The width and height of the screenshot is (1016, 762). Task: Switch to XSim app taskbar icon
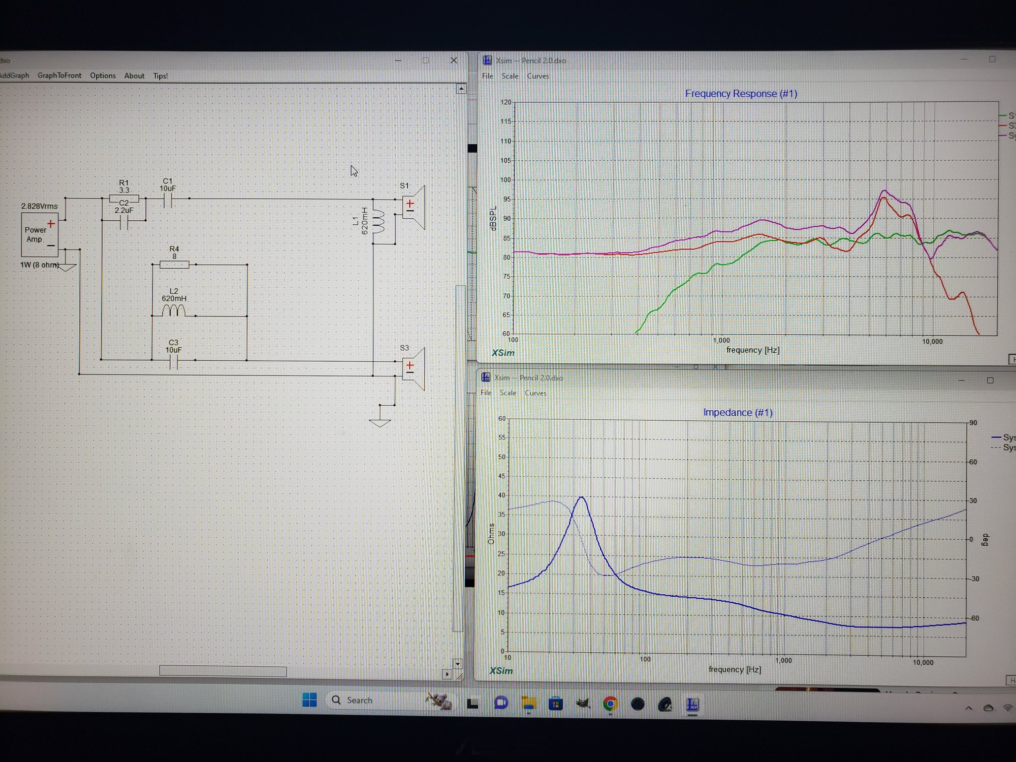[693, 704]
